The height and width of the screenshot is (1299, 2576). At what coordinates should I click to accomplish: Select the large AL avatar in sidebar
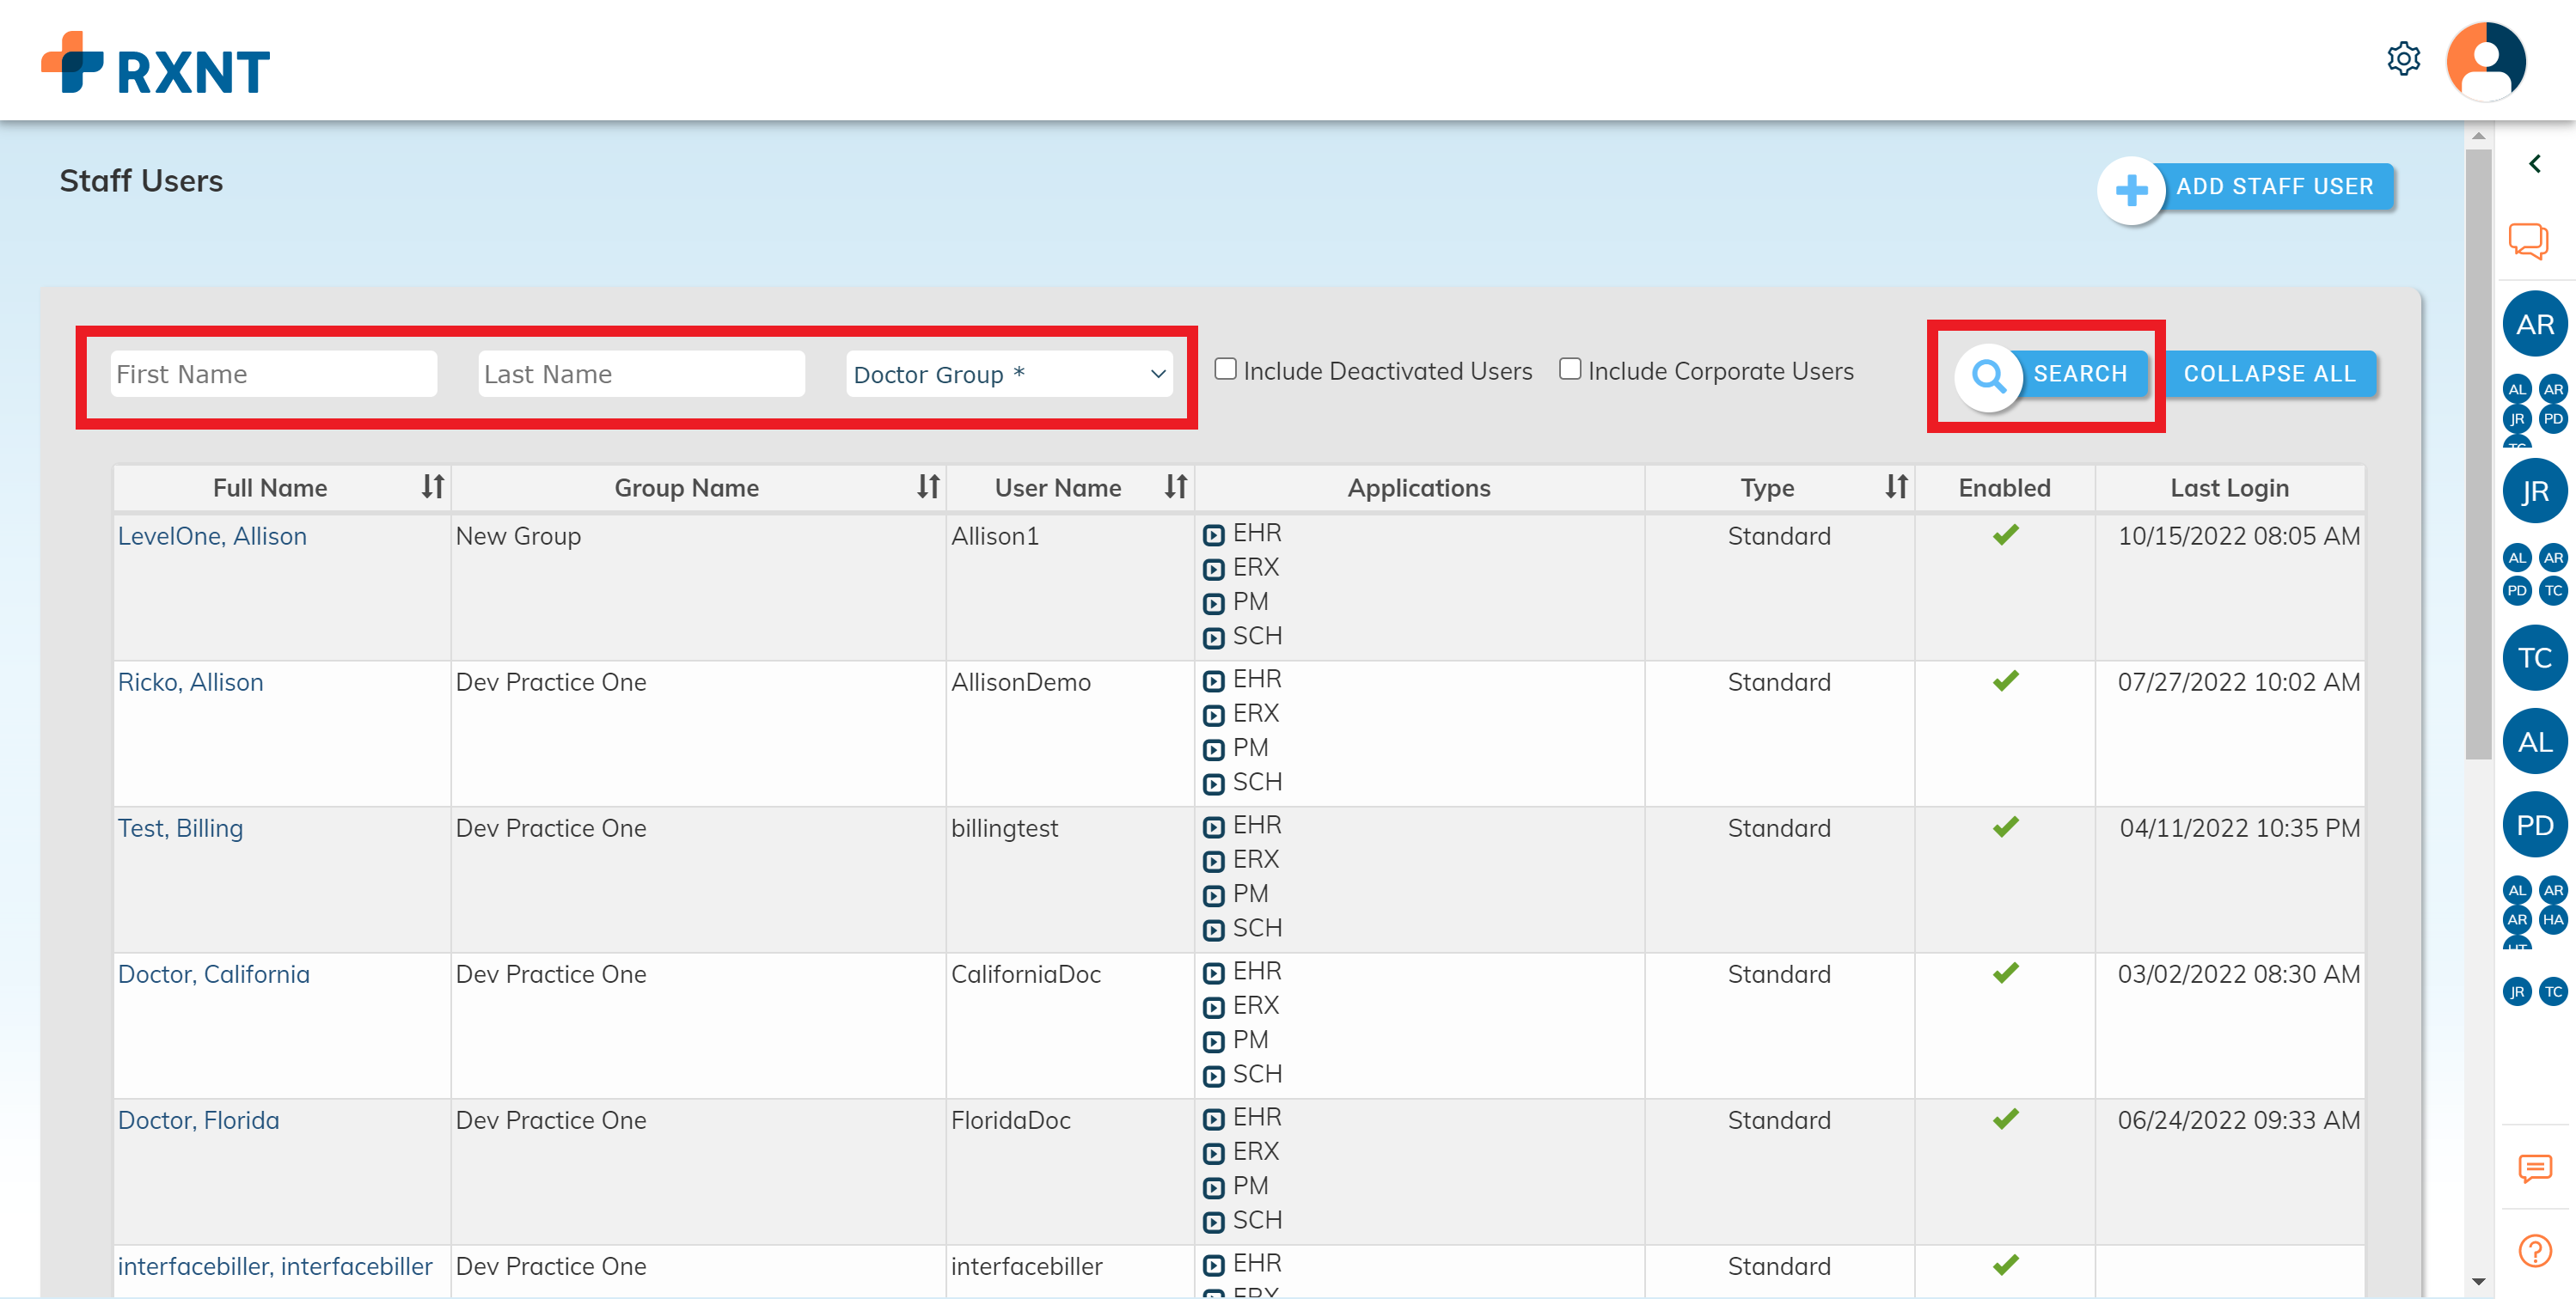tap(2535, 741)
